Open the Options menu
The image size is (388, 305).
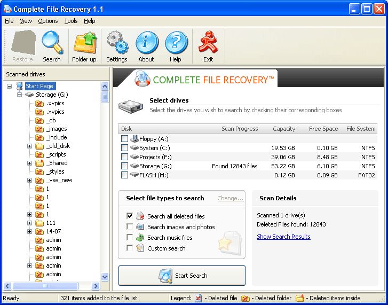[x=47, y=21]
